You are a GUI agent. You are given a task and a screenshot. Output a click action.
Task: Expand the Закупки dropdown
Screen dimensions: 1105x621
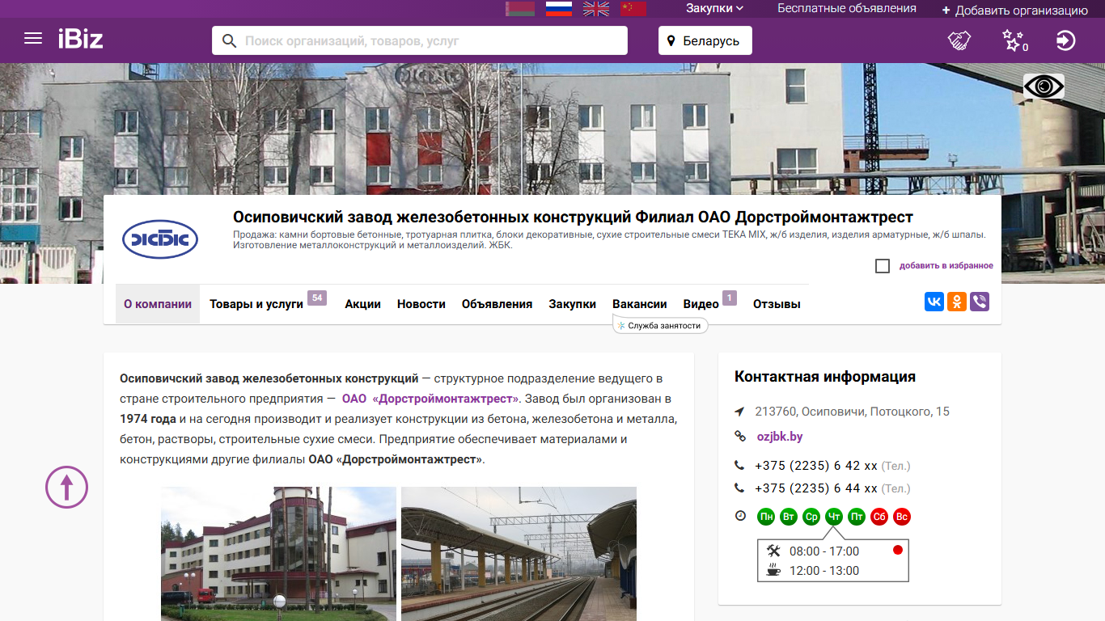[x=715, y=8]
